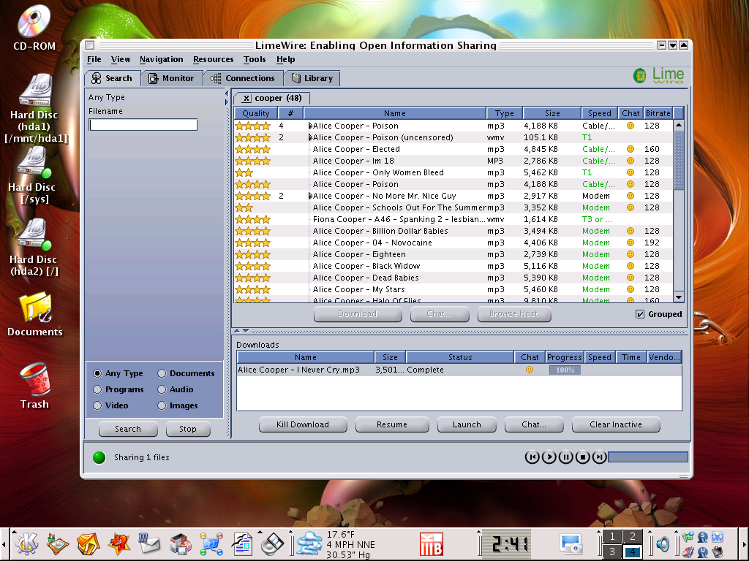Click the Clear Inactive button

[615, 424]
